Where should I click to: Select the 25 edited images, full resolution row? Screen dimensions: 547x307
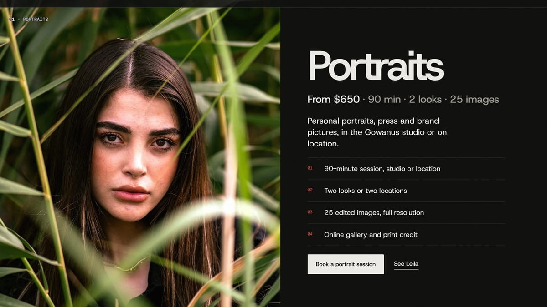pos(406,212)
